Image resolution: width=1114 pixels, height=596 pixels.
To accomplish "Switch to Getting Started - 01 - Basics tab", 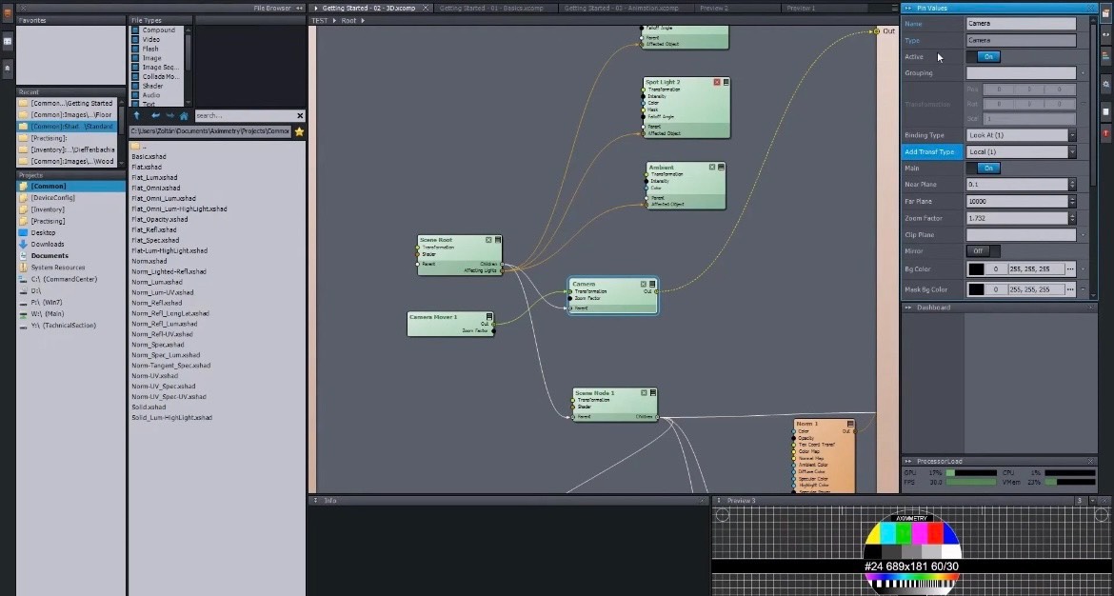I will [472, 8].
